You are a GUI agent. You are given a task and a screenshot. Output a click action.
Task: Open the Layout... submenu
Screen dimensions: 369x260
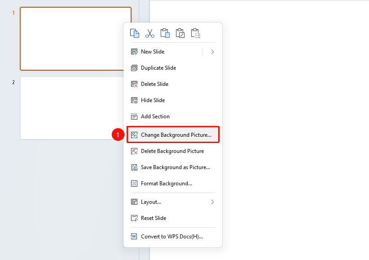173,202
